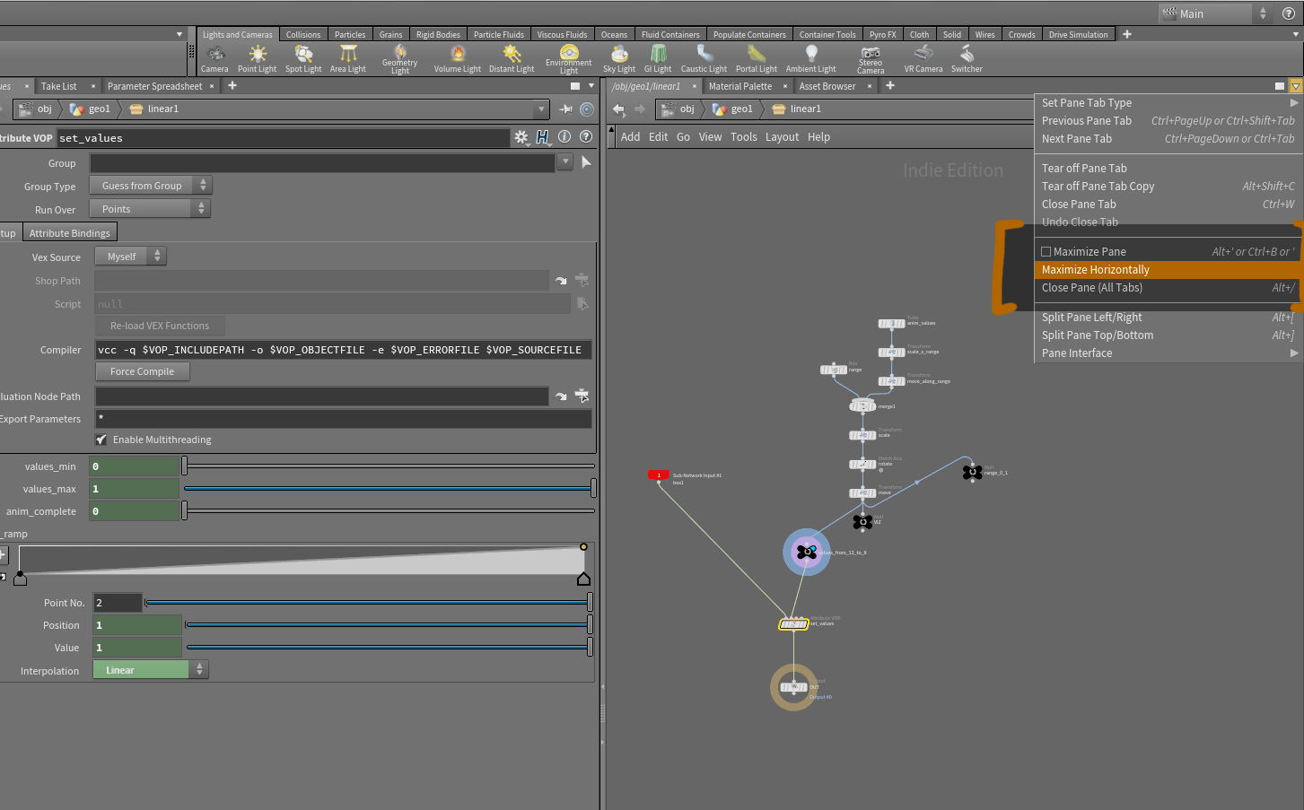Switch to the Attribute Bindings tab
This screenshot has width=1304, height=810.
click(x=70, y=233)
